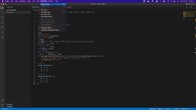The height and width of the screenshot is (110, 196).
Task: Click the minimap code overview
Action: (x=189, y=15)
